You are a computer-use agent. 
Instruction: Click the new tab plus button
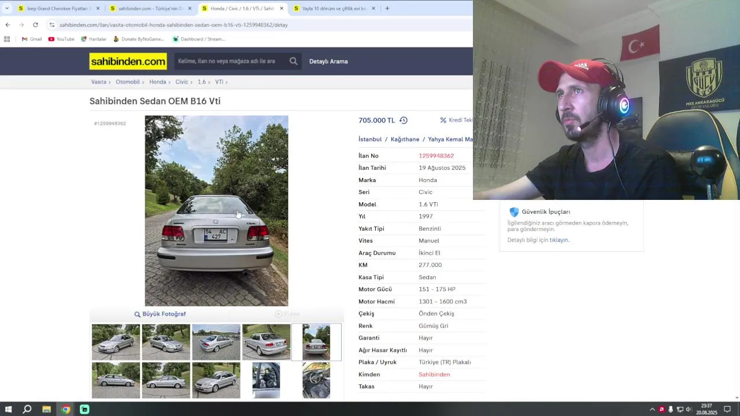click(x=387, y=8)
